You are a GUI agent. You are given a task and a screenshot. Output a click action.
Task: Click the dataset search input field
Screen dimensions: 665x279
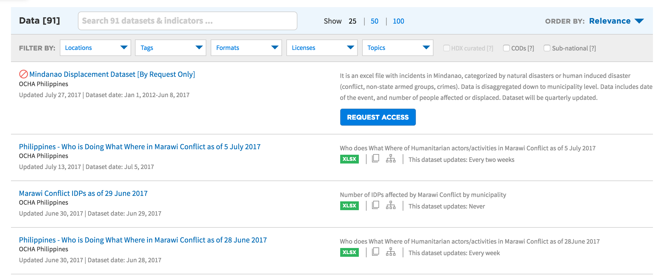(x=187, y=21)
